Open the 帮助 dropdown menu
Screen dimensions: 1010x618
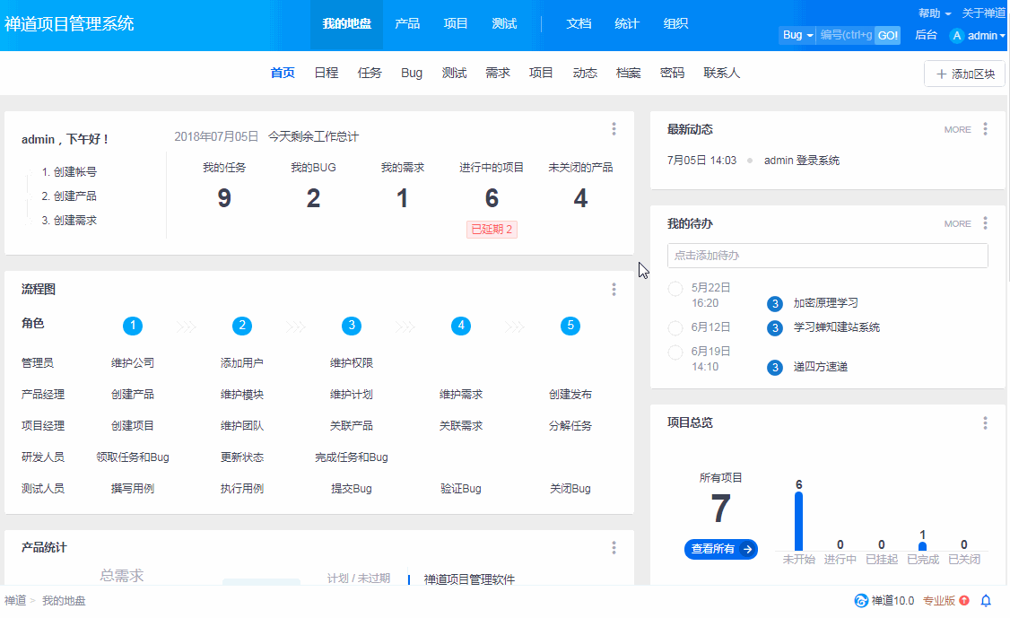click(x=934, y=13)
